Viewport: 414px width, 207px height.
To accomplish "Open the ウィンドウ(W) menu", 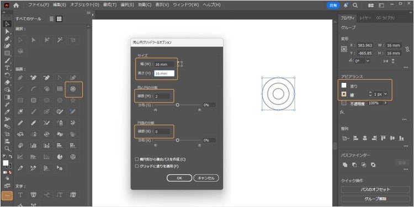I will click(186, 5).
